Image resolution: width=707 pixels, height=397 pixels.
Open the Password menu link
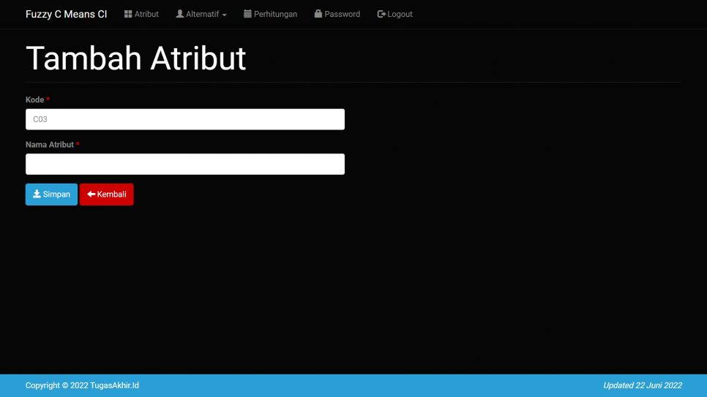(x=342, y=14)
